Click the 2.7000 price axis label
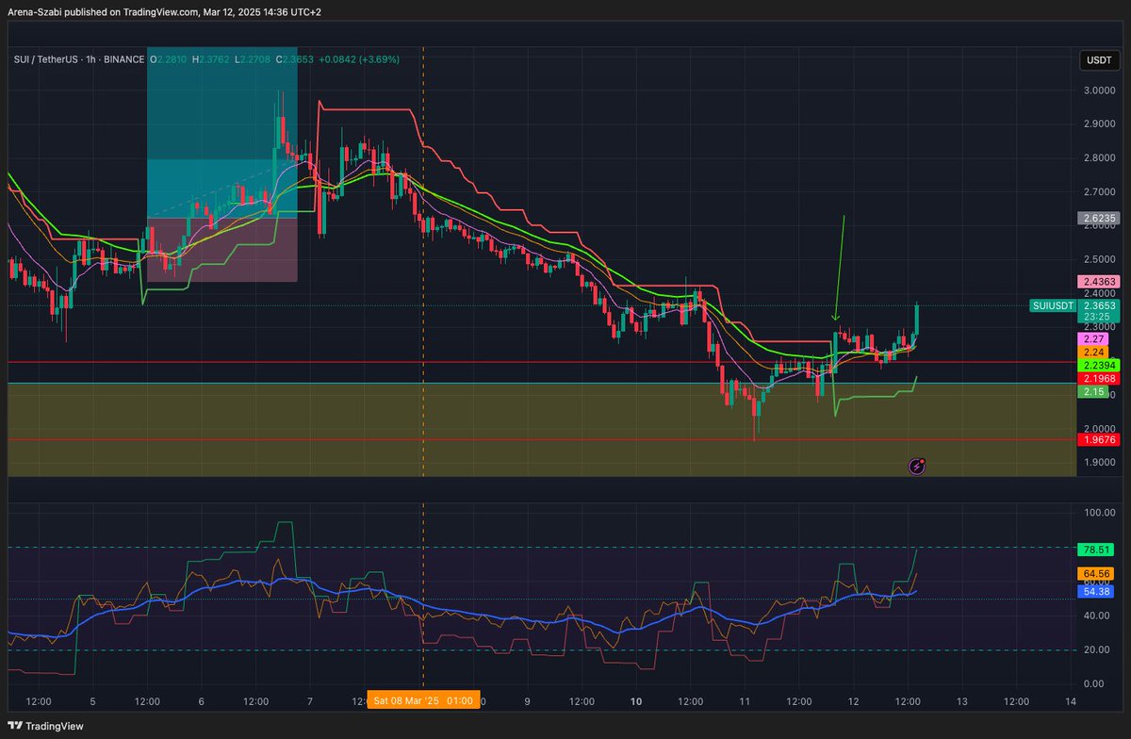1131x739 pixels. click(x=1100, y=191)
